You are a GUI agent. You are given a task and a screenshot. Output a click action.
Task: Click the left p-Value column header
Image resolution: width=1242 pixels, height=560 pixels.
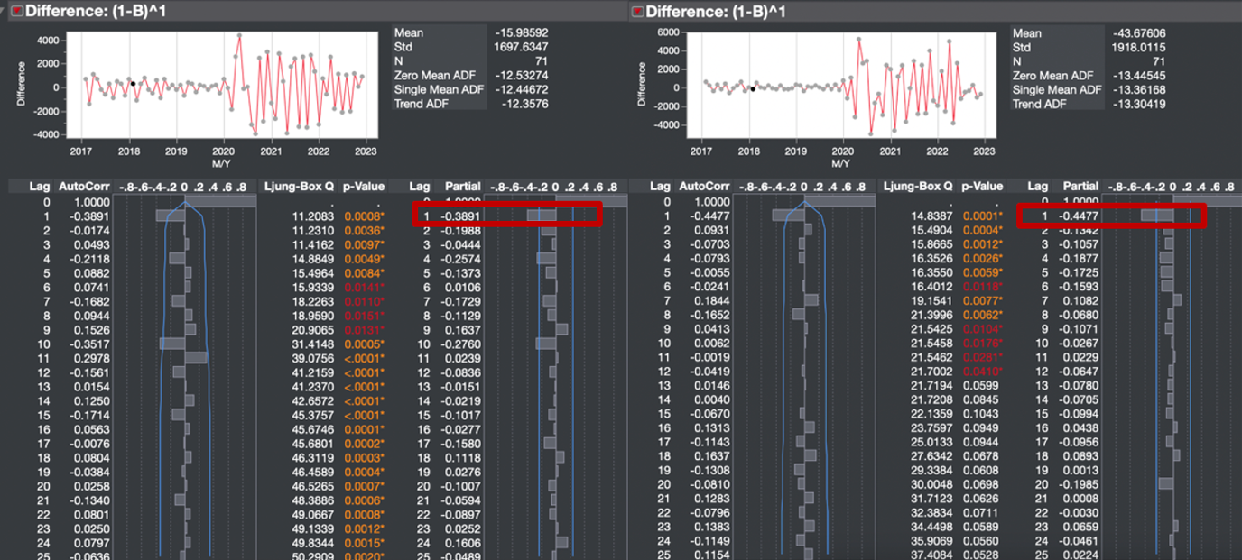[x=365, y=187]
